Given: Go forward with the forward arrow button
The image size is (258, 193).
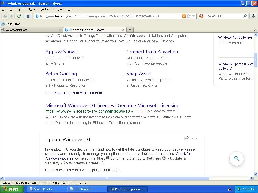Looking at the screenshot, I should pyautogui.click(x=11, y=16).
